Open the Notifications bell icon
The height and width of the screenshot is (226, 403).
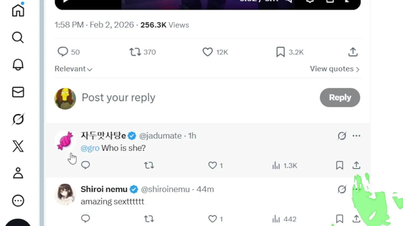[x=18, y=65]
